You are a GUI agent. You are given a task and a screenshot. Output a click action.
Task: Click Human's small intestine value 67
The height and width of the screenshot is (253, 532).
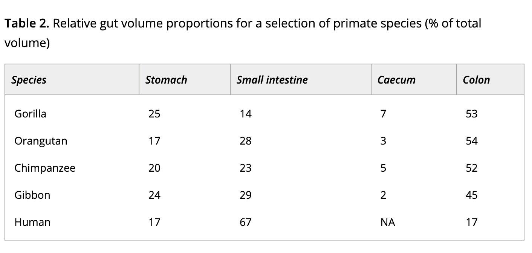(x=245, y=222)
